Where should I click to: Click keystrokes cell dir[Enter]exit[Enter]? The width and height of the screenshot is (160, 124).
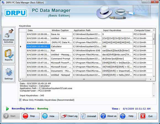point(117,59)
